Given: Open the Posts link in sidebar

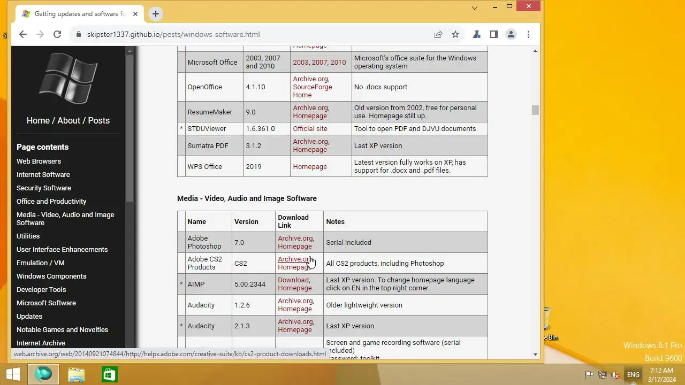Looking at the screenshot, I should (99, 120).
